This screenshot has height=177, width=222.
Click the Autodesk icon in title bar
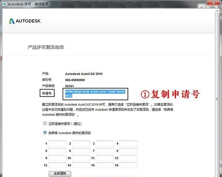tap(4, 4)
